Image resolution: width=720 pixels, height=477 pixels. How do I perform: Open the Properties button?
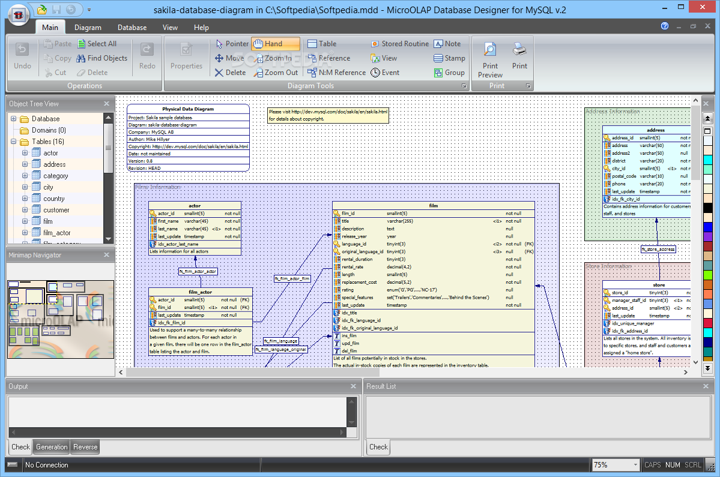186,56
